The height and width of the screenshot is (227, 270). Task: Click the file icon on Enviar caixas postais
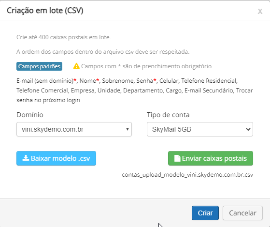177,158
